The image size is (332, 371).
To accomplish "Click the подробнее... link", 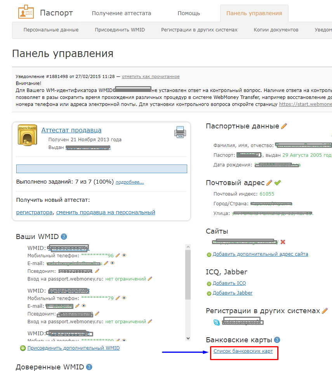I will pyautogui.click(x=130, y=182).
